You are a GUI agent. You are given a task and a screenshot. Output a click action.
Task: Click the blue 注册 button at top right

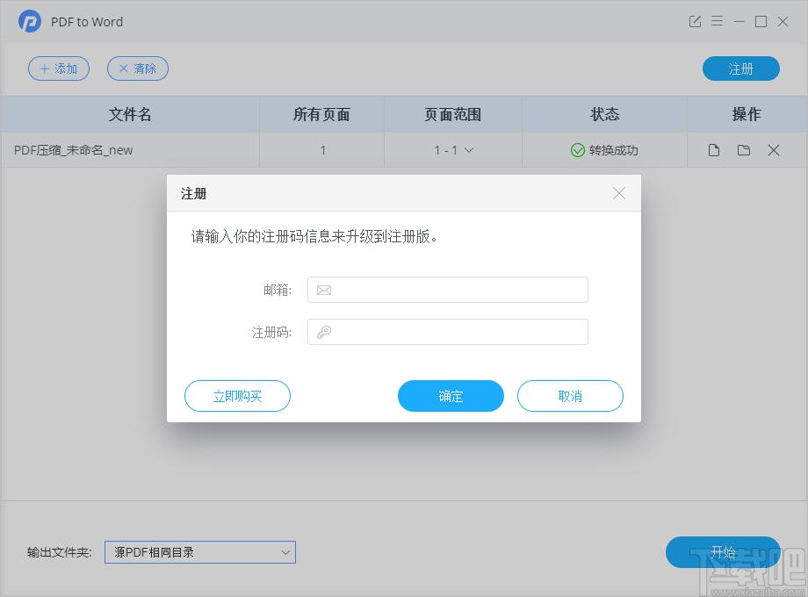point(741,68)
